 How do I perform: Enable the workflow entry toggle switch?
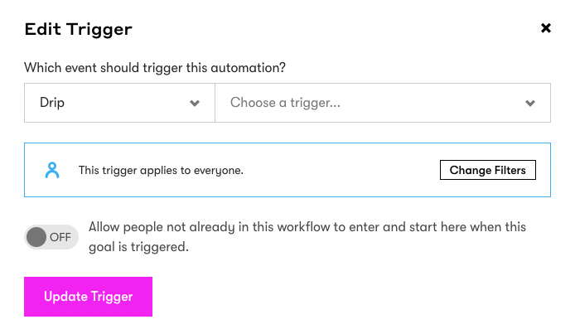point(51,237)
